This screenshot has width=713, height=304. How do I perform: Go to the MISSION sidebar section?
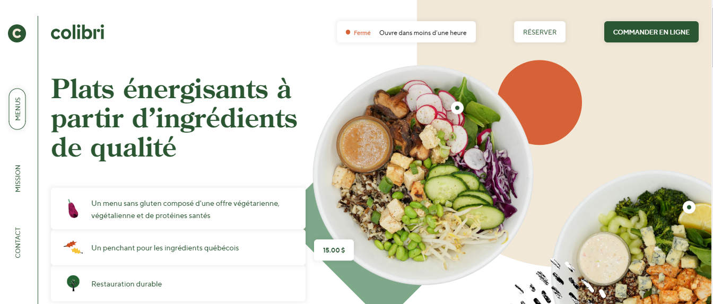pyautogui.click(x=18, y=178)
